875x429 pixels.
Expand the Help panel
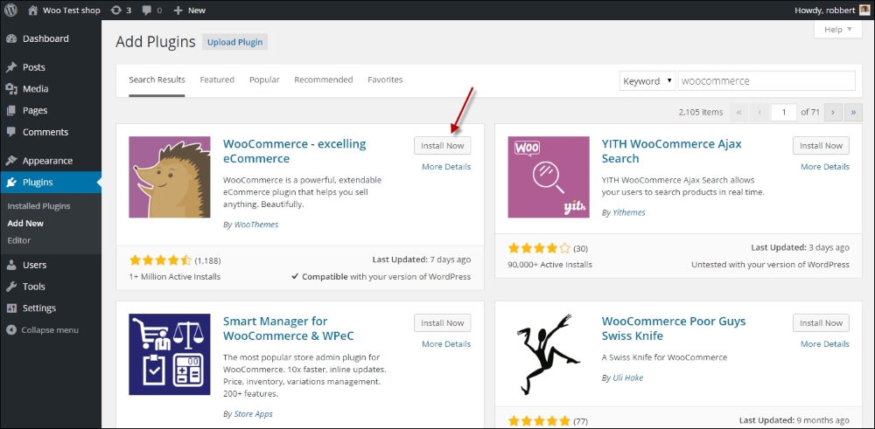837,30
